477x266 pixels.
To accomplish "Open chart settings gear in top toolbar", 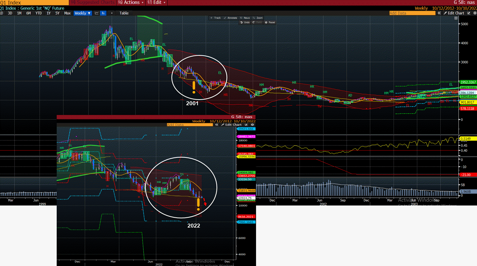I will (475, 13).
